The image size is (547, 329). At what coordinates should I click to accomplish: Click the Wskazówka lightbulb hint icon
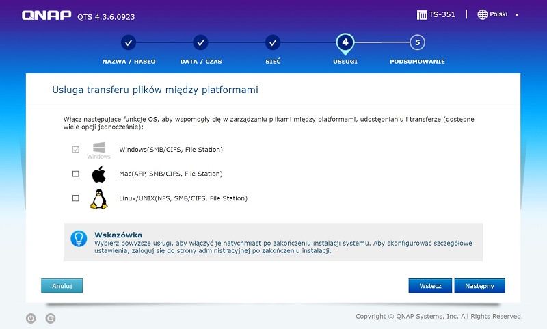pyautogui.click(x=79, y=239)
